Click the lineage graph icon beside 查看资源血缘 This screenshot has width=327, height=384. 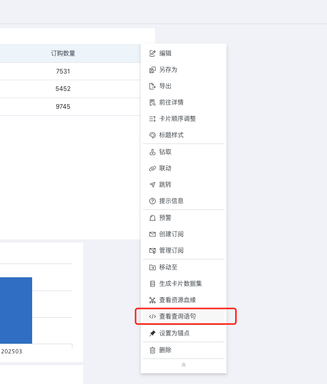153,300
